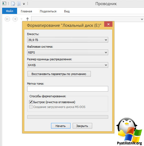This screenshot has width=144, height=146.
Task: Click the Explorer system icon in title bar
Action: (4, 4)
